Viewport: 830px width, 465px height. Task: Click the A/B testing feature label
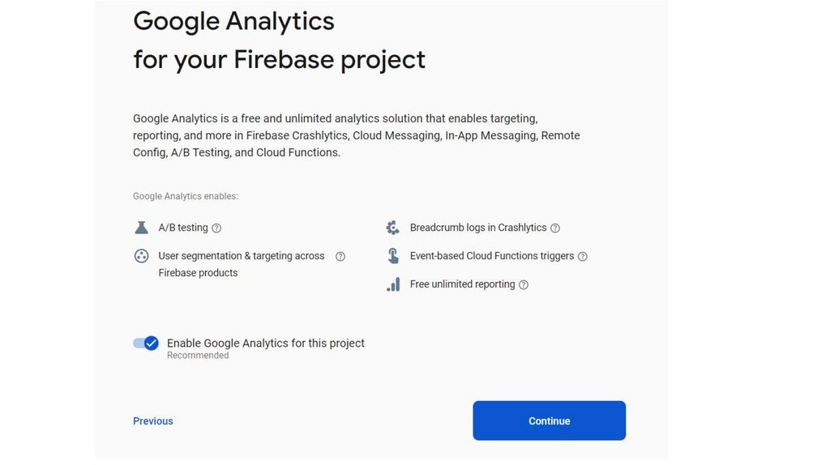click(183, 228)
